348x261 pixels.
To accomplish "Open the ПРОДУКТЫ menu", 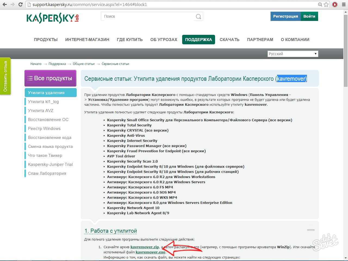I will 46,40.
